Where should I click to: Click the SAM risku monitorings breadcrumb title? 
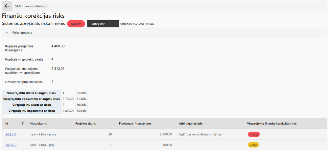tap(31, 6)
